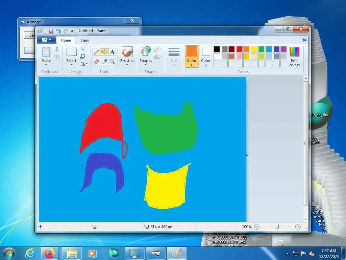This screenshot has width=346, height=260.
Task: Click the Edit colors rainbow icon
Action: [294, 52]
